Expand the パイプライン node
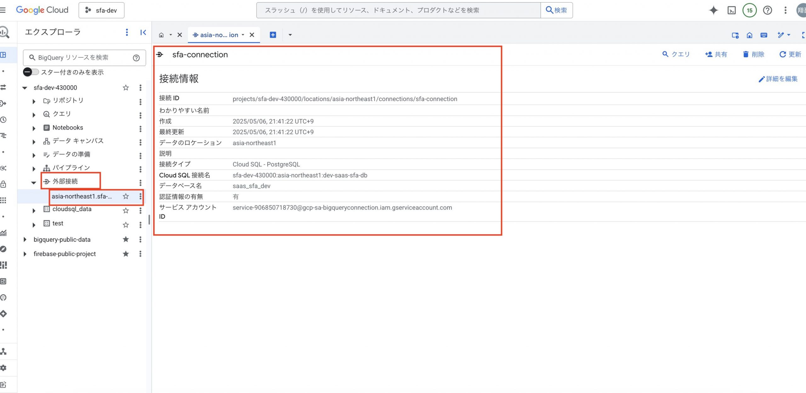Viewport: 806px width, 393px height. (34, 169)
